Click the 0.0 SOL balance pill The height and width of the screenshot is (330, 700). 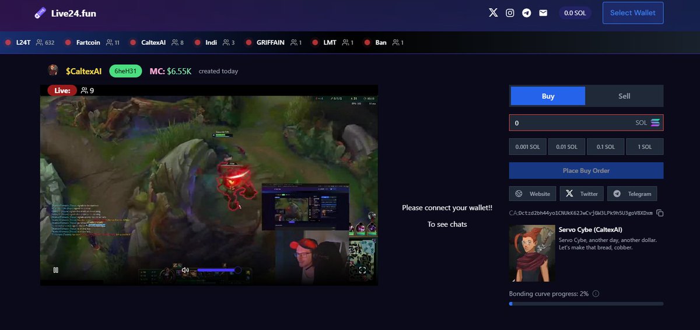[575, 12]
